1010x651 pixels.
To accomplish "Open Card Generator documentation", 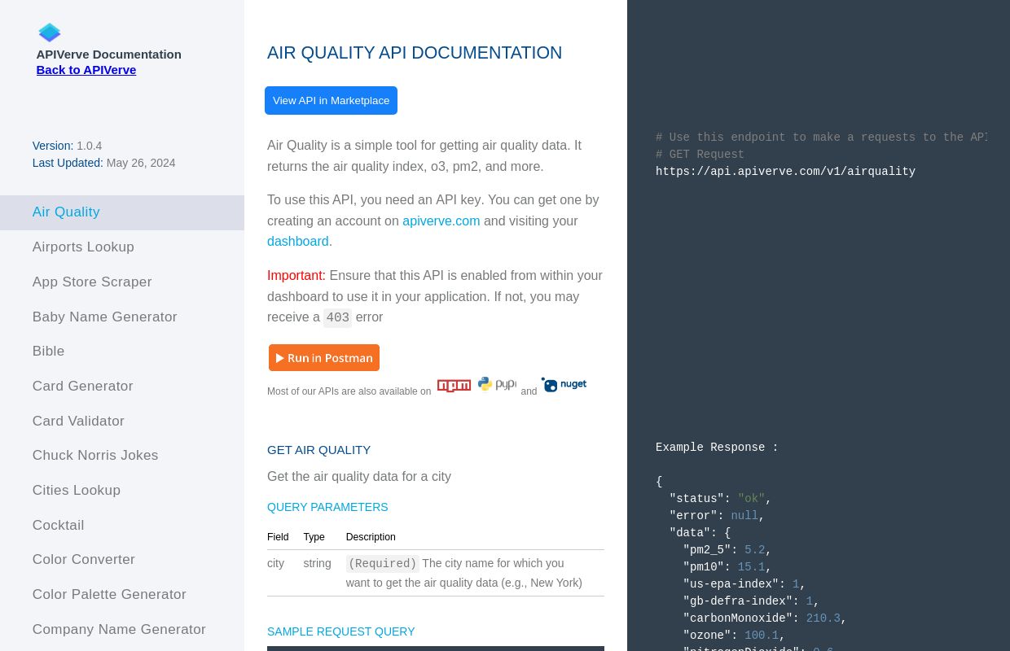I will pos(122,387).
